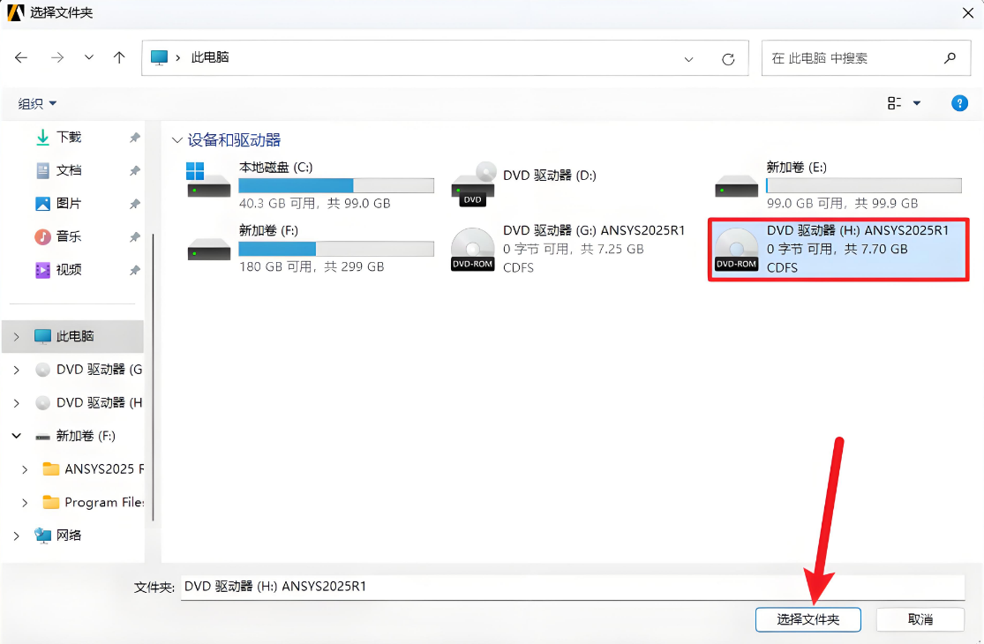
Task: Select 新加卷 (F:) in sidebar tree
Action: [75, 436]
